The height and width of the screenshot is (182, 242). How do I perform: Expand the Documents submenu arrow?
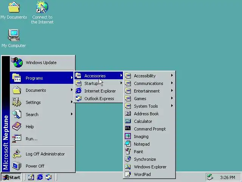72,90
